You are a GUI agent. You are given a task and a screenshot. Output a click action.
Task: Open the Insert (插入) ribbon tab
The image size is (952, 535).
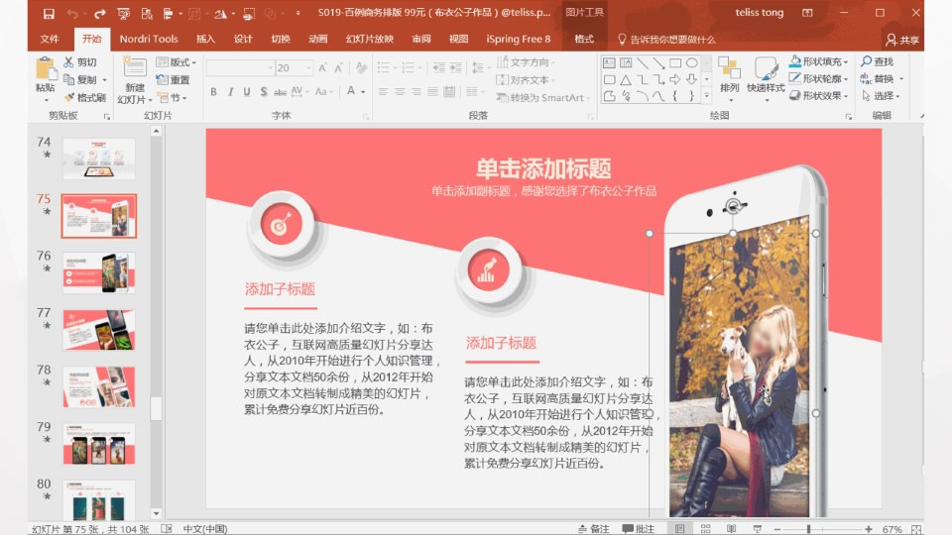pyautogui.click(x=205, y=39)
